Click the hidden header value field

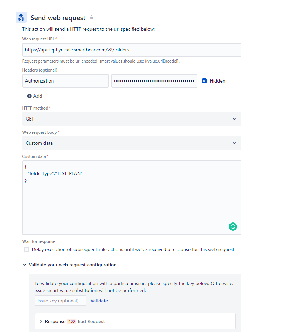154,81
